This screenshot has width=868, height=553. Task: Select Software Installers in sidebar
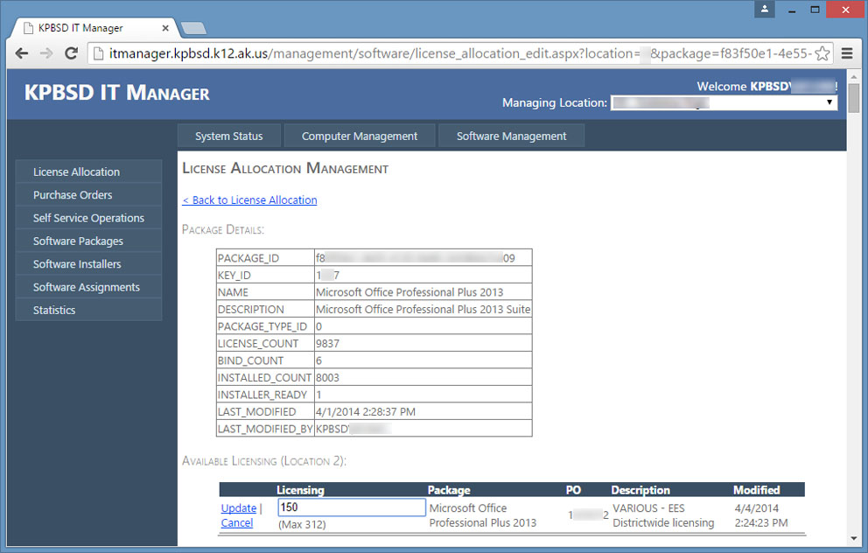[88, 264]
